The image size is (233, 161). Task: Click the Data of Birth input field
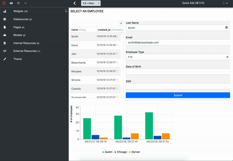tap(178, 72)
